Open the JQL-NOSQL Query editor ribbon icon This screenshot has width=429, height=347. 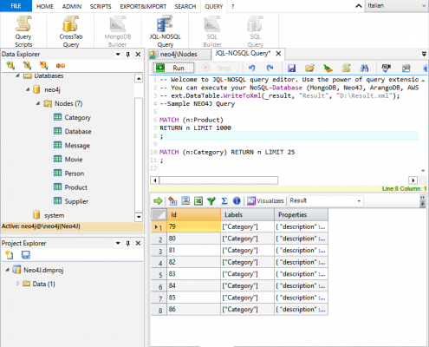pos(165,31)
